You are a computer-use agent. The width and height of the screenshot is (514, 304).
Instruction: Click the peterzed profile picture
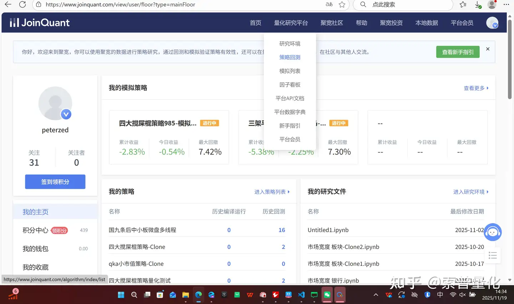[55, 103]
